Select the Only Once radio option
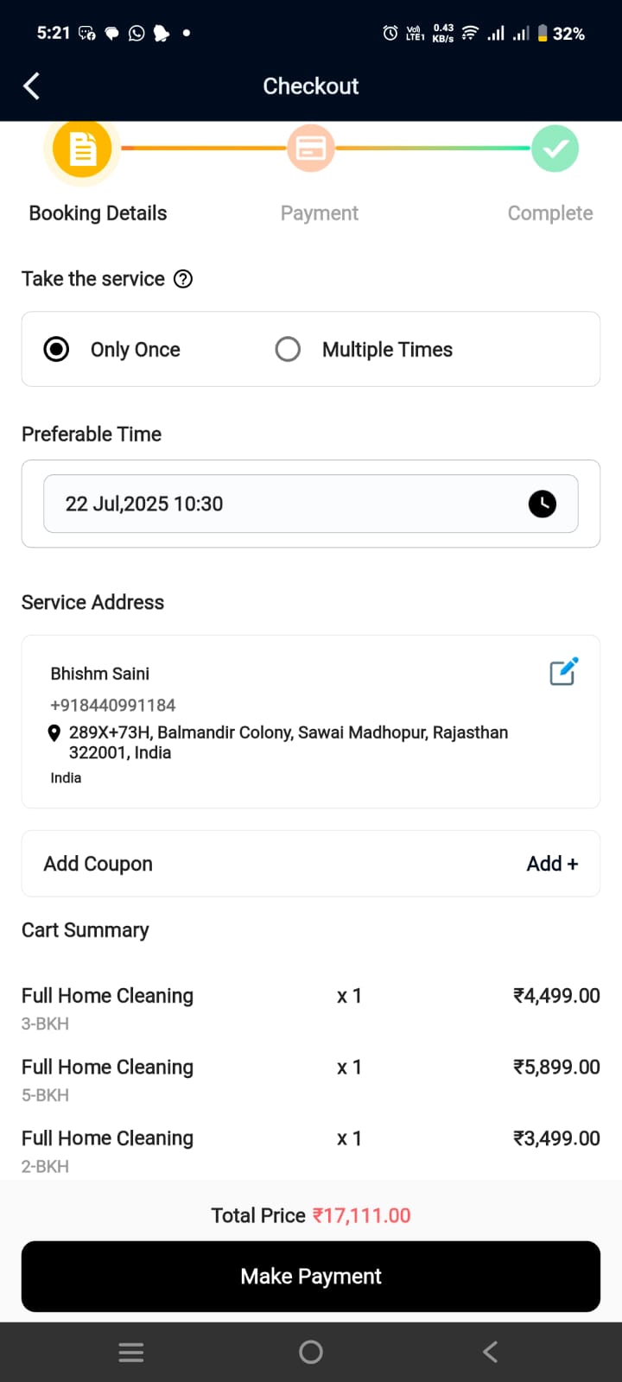Image resolution: width=622 pixels, height=1382 pixels. click(x=57, y=349)
